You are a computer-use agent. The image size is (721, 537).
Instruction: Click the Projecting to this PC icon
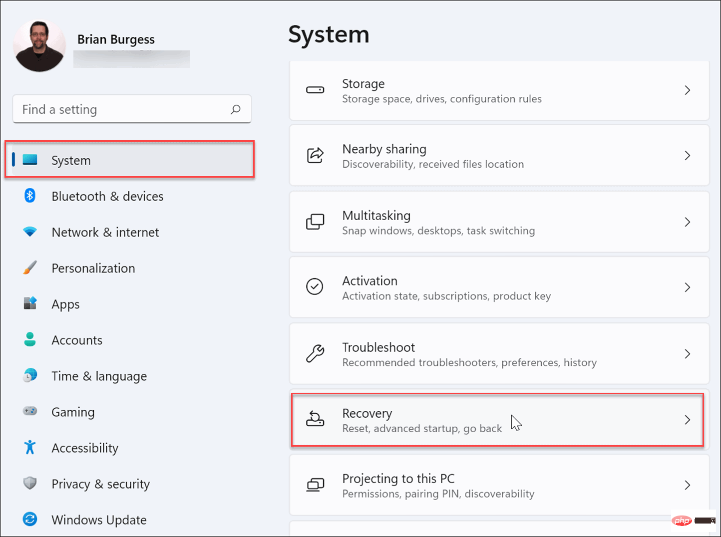point(315,485)
